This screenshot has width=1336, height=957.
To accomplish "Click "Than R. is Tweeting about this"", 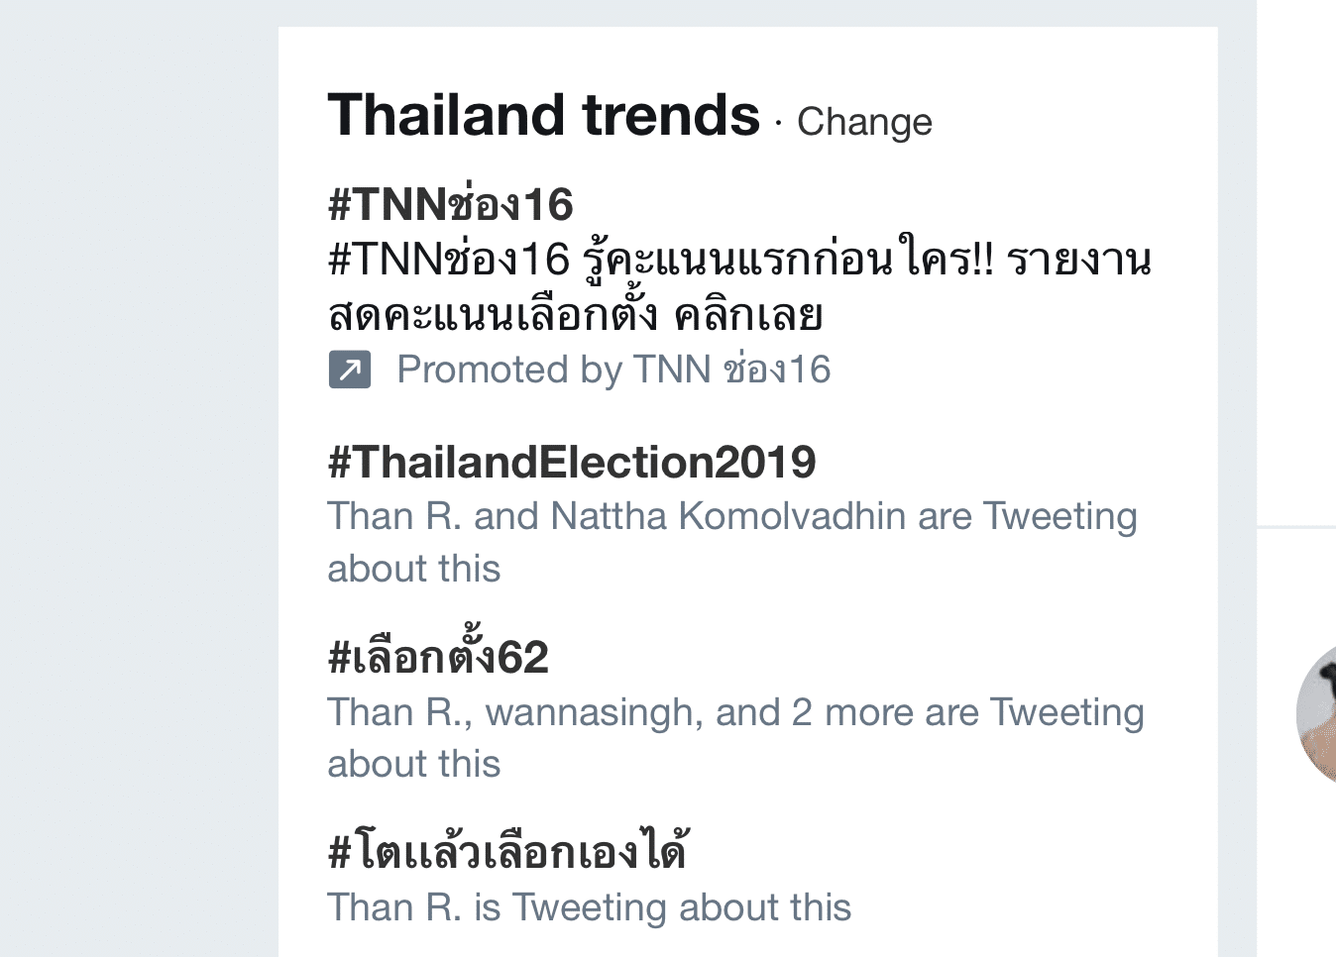I will click(x=590, y=907).
